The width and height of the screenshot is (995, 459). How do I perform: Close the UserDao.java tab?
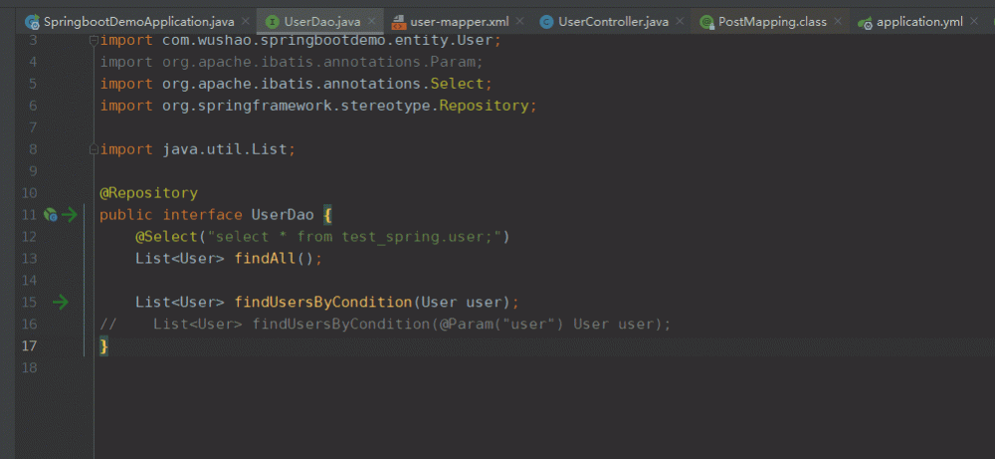click(372, 22)
